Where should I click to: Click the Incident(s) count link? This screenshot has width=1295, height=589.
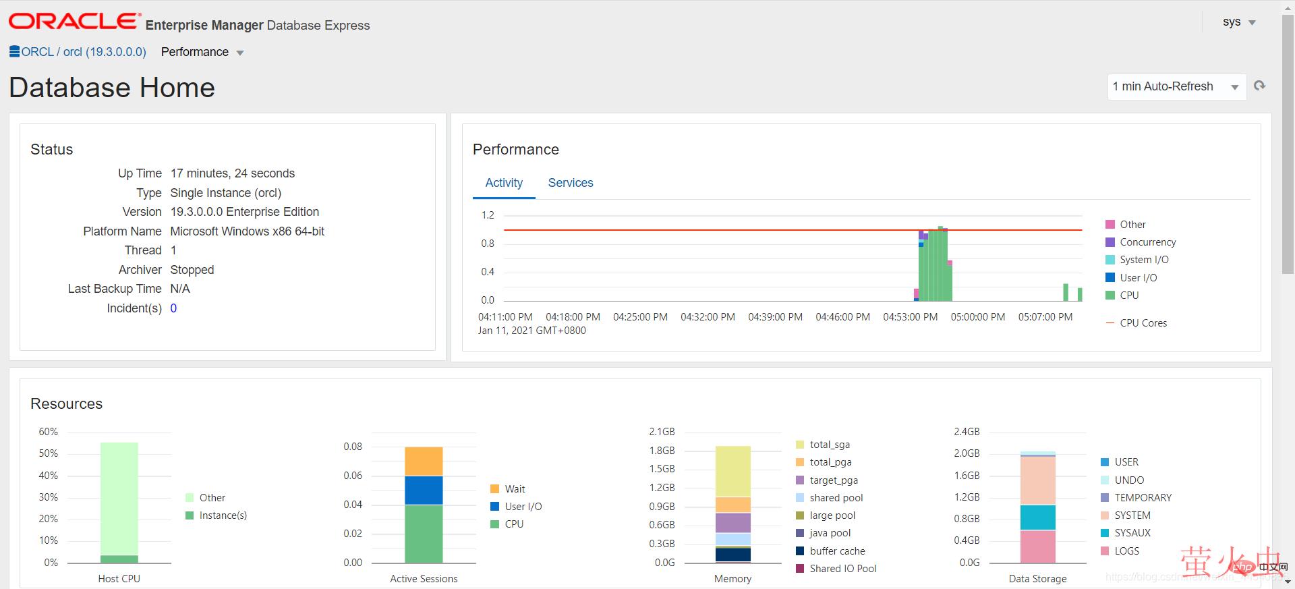pyautogui.click(x=173, y=308)
